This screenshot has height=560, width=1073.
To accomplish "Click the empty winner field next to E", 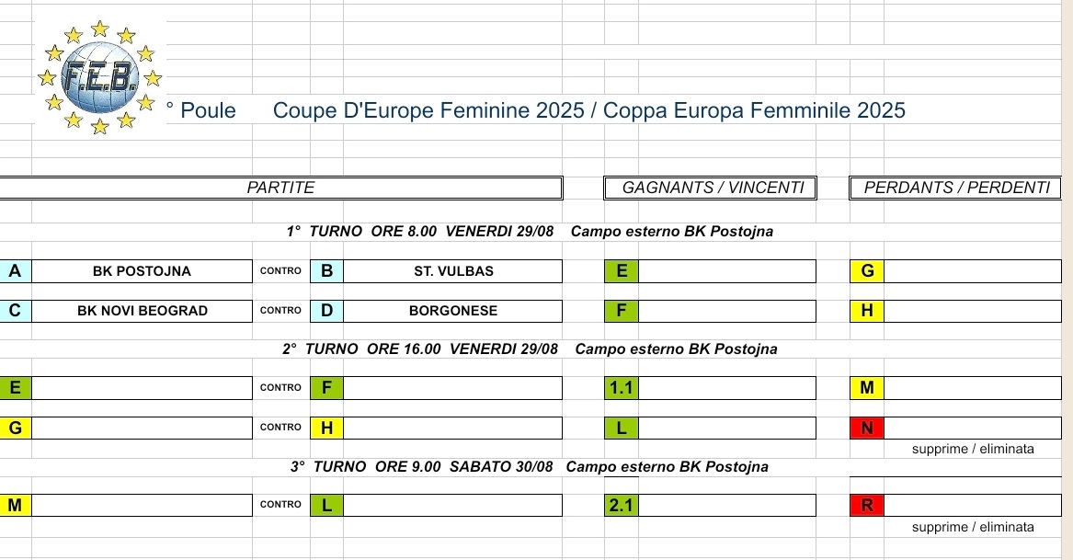I will 726,271.
